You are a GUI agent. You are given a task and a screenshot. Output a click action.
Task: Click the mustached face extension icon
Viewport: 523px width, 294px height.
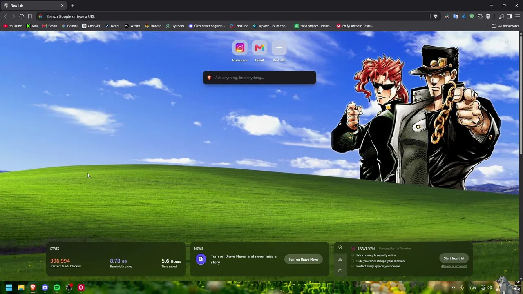point(447,16)
